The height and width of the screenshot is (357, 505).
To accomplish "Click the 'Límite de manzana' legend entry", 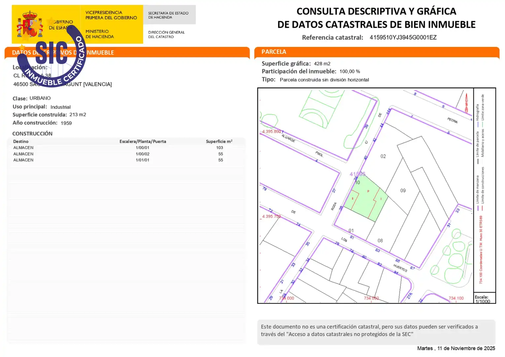I will coord(477,193).
